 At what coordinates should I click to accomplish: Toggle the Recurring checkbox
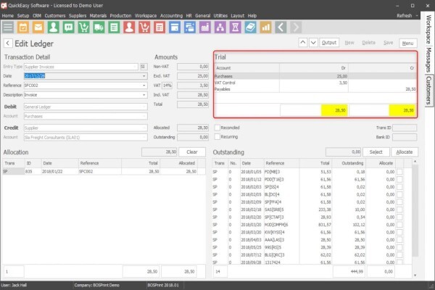coord(217,137)
